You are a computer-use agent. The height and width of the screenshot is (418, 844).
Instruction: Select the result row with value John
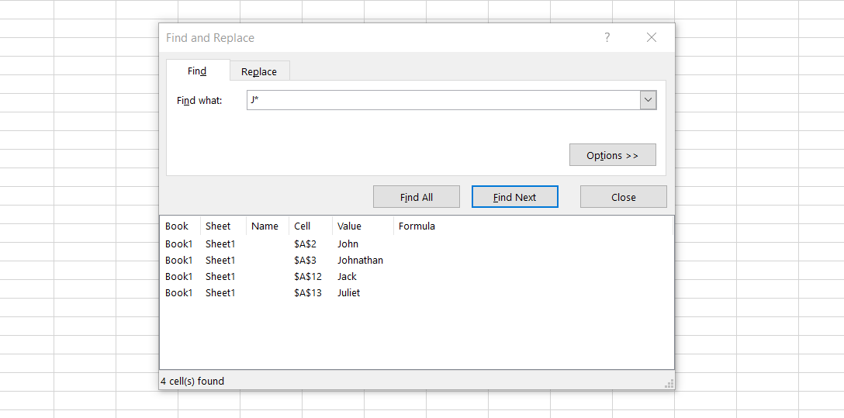point(348,244)
